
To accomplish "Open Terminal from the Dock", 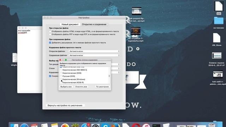I will pyautogui.click(x=156, y=126).
